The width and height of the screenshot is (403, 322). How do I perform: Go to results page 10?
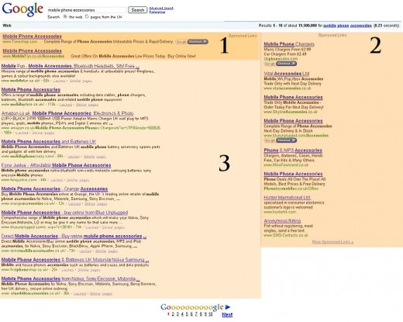tap(210, 314)
